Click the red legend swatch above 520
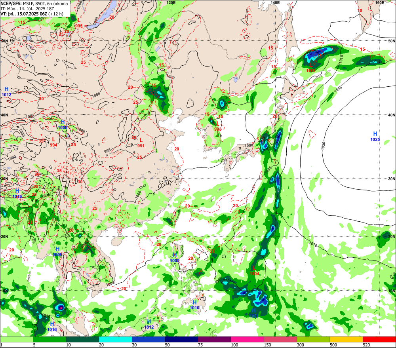Image resolution: width=396 pixels, height=348 pixels. [x=379, y=339]
